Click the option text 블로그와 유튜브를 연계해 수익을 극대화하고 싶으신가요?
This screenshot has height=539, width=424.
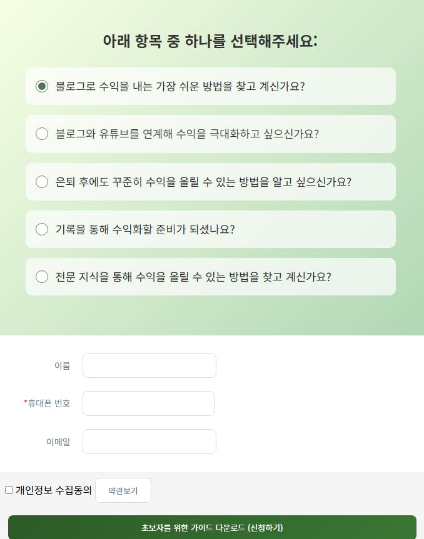click(187, 134)
